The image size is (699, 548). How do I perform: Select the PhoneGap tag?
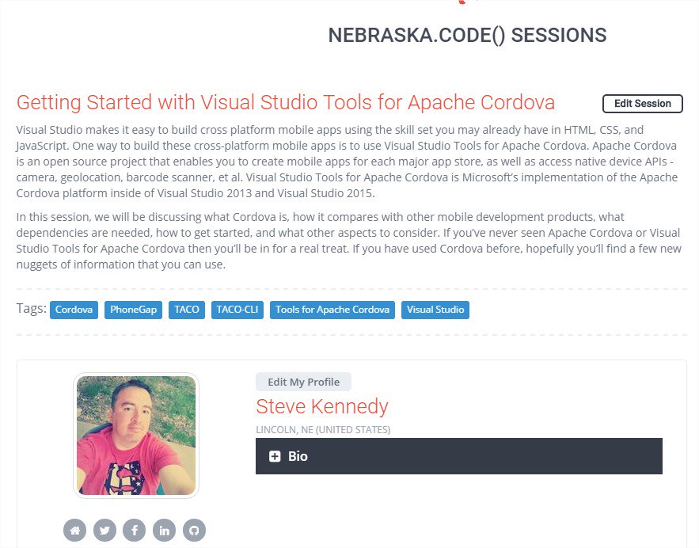click(x=133, y=310)
